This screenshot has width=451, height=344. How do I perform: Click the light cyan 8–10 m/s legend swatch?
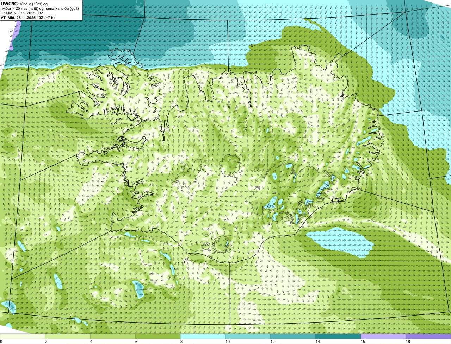point(203,336)
